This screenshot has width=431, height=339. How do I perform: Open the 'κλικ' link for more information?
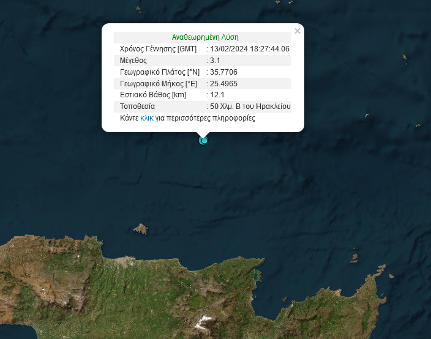tap(146, 118)
